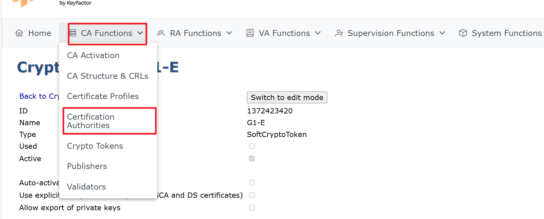
Task: Open Certification Authorities menu entry
Action: (91, 121)
